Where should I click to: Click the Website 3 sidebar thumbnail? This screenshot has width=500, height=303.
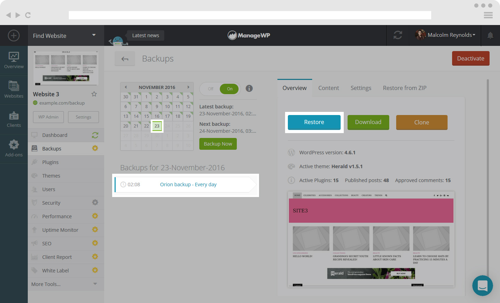[x=66, y=68]
